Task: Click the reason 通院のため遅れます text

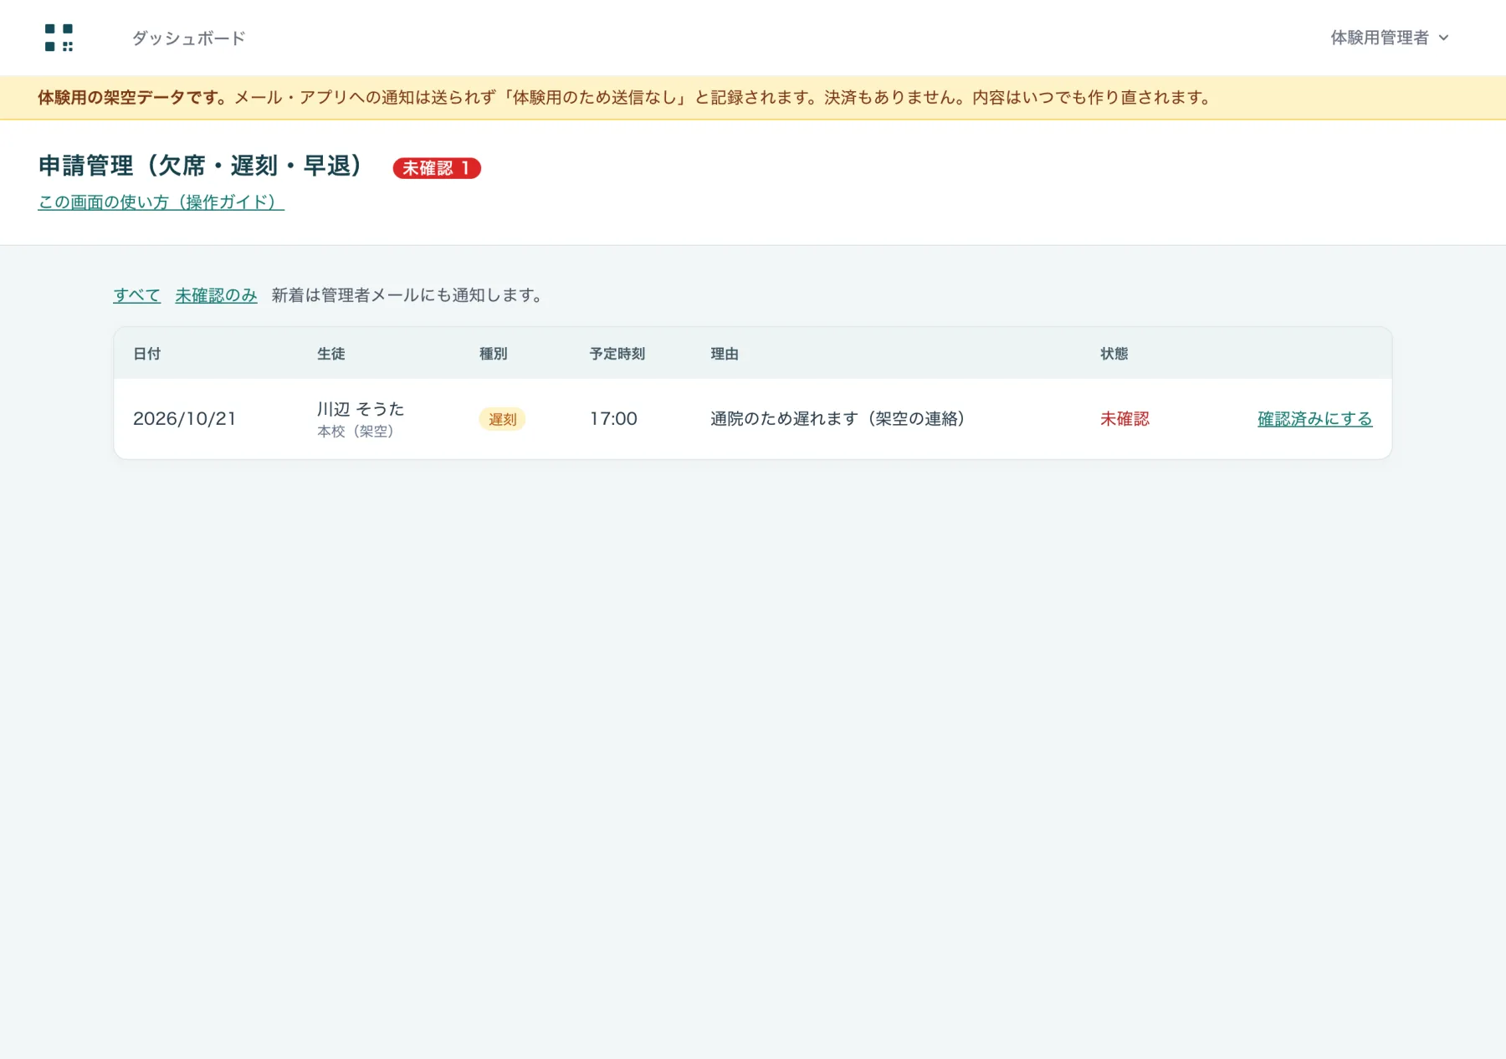Action: click(x=838, y=419)
